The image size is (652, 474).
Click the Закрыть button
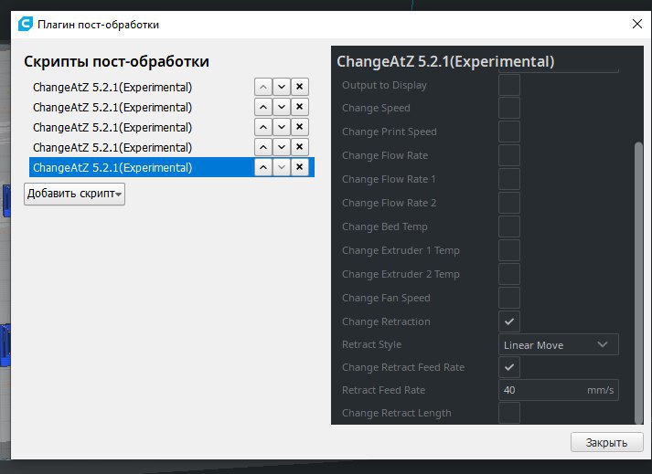606,442
